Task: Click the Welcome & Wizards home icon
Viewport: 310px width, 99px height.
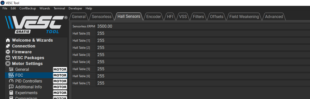Action: point(8,40)
